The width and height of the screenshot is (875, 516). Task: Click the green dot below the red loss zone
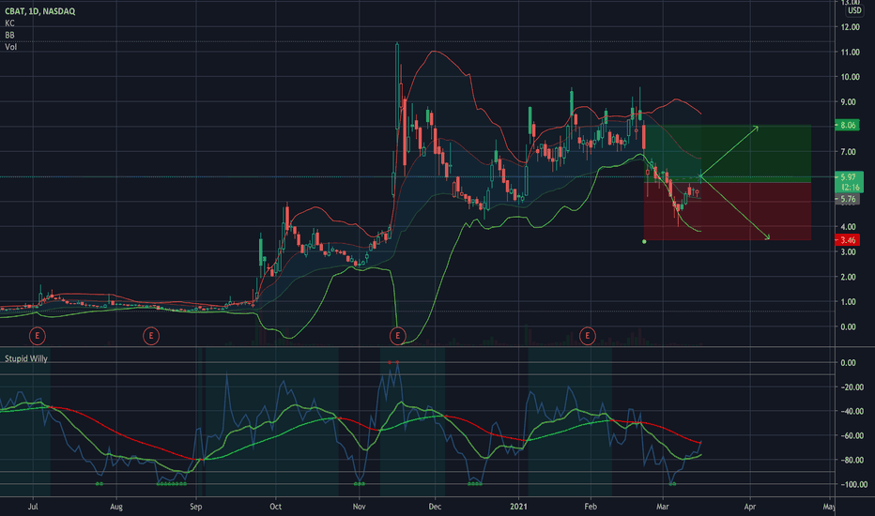tap(645, 241)
